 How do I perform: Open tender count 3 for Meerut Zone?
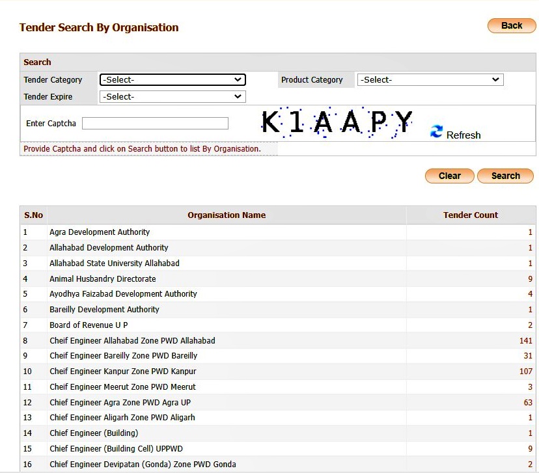click(530, 386)
